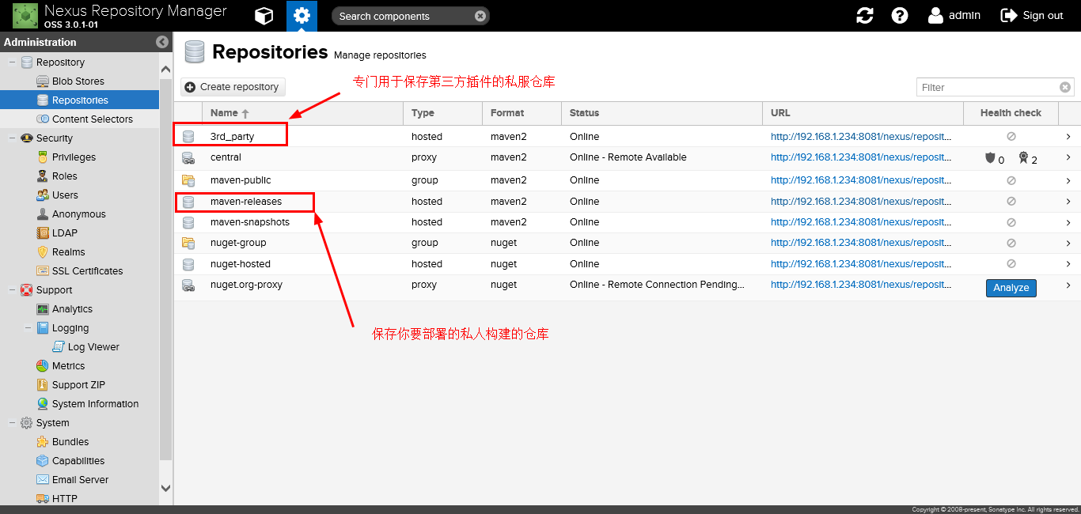
Task: Collapse the Repository tree node
Action: 11,62
